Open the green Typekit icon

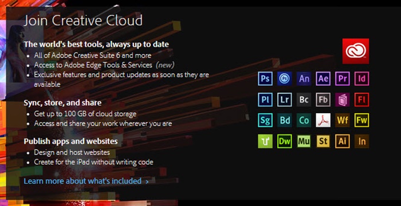265,141
